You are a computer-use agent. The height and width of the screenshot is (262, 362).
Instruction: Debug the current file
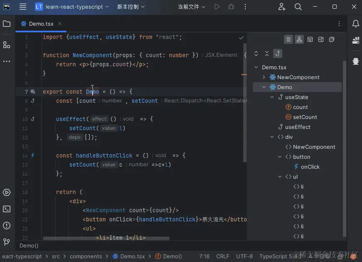tap(231, 7)
